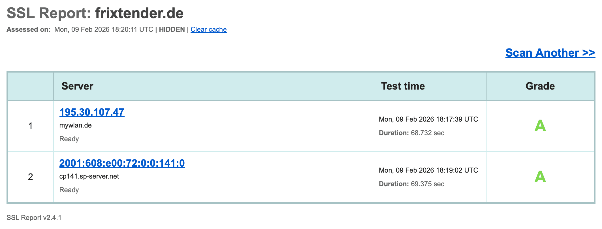Click the Ready status under cp141.sp-server.net
This screenshot has width=602, height=229.
click(x=69, y=190)
